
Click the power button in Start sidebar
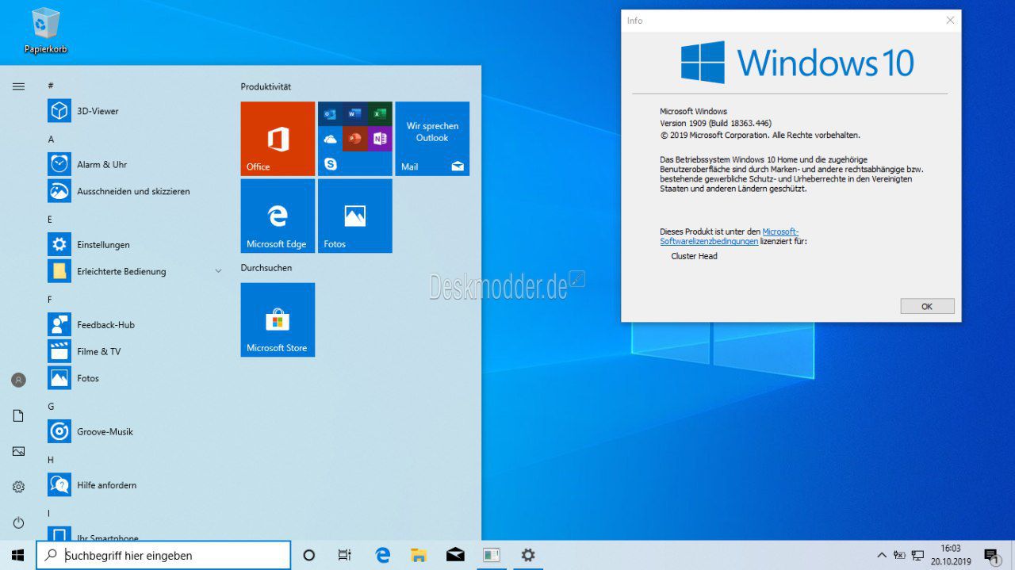(x=18, y=522)
